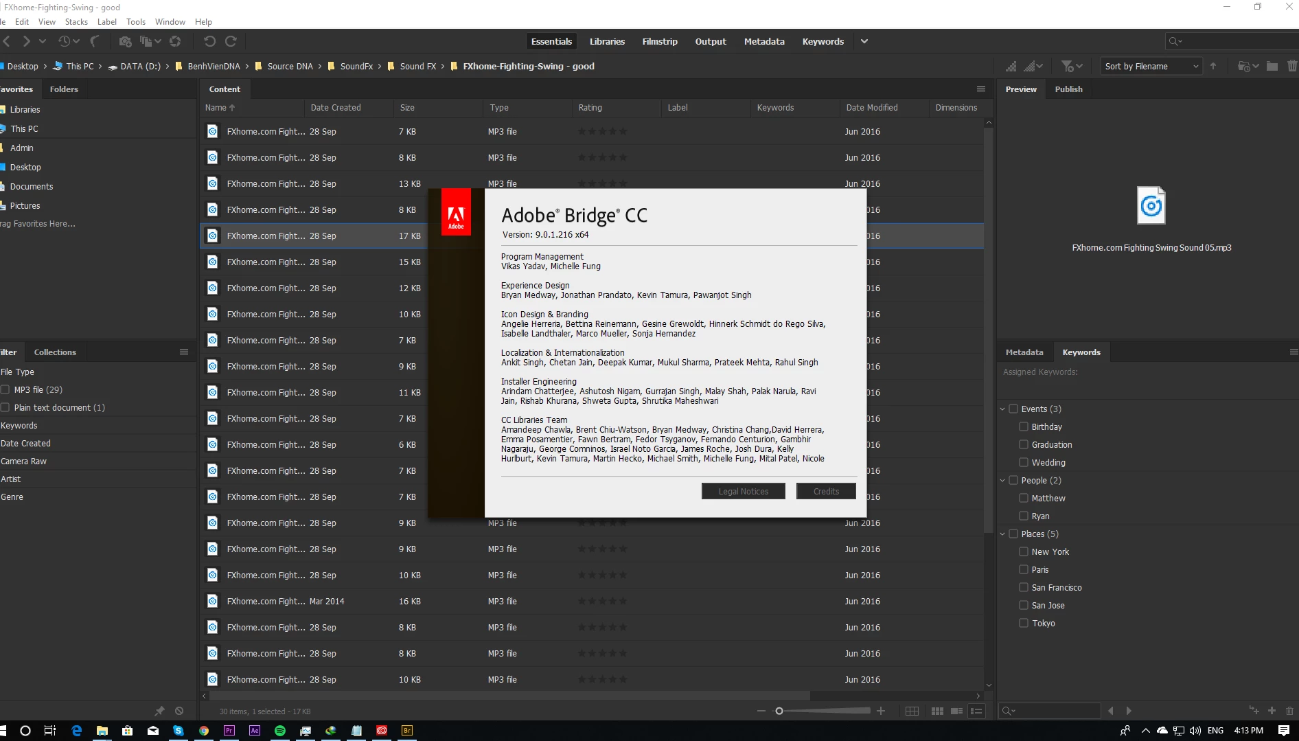This screenshot has height=741, width=1299.
Task: Collapse the People keyword group
Action: [1002, 480]
